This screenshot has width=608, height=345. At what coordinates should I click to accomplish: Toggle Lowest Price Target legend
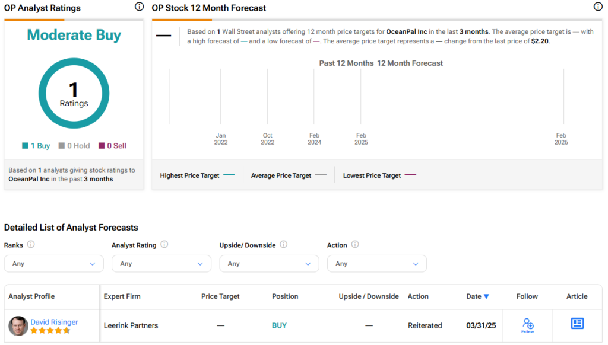coord(379,175)
